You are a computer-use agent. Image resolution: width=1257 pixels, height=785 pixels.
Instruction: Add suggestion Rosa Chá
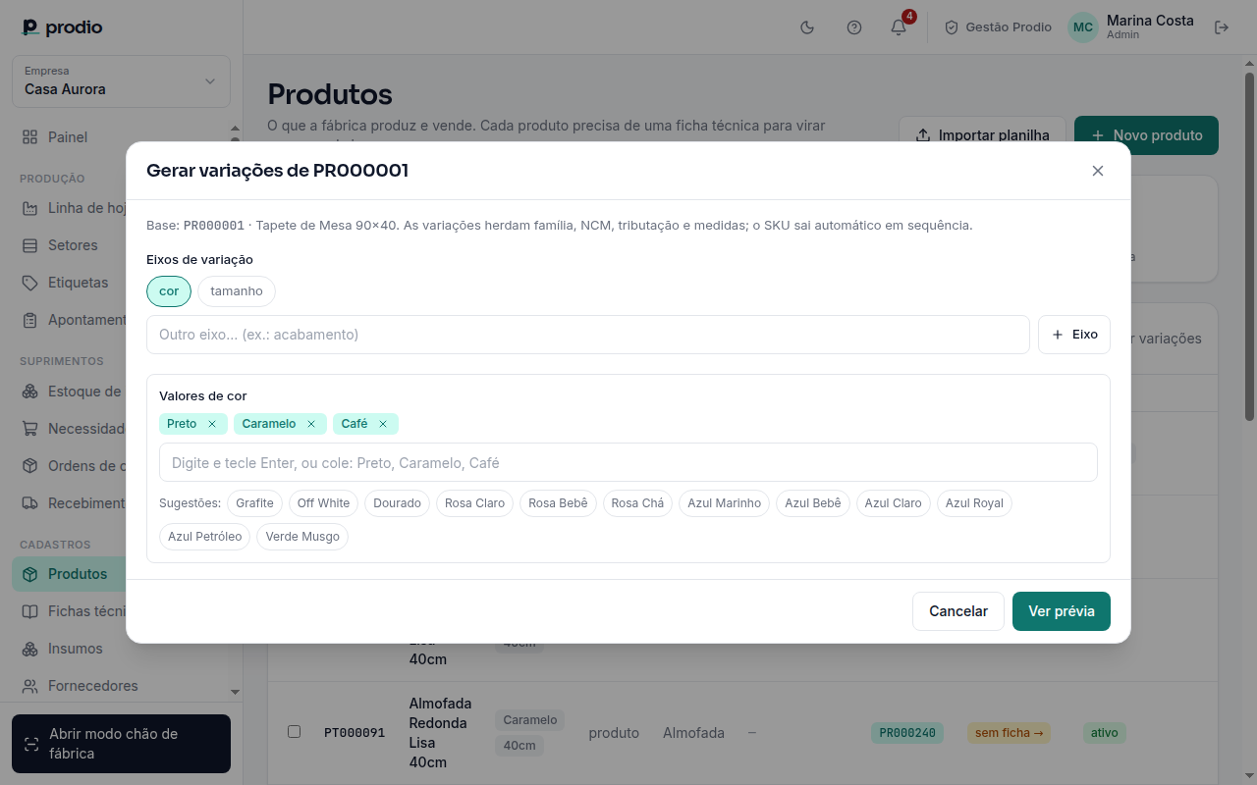tap(637, 503)
